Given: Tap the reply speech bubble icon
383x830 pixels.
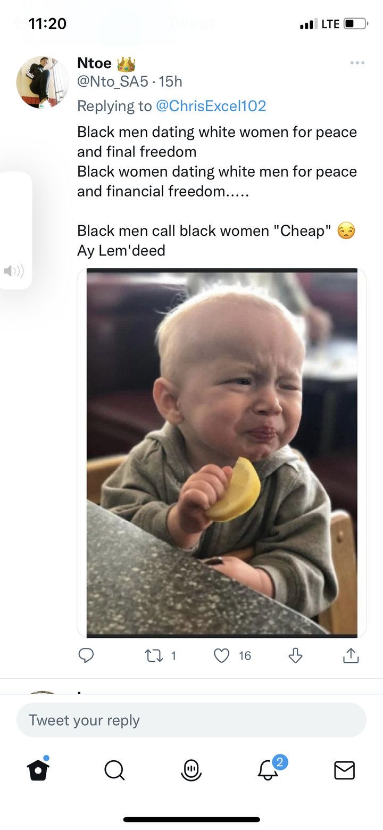Looking at the screenshot, I should (86, 655).
